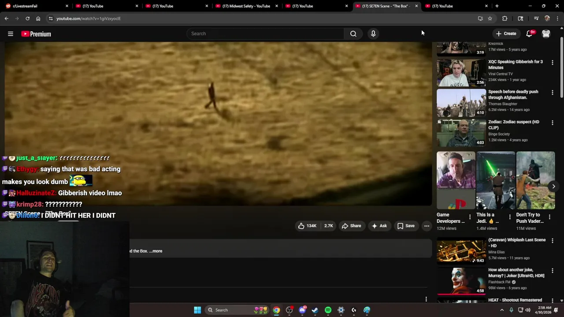The image size is (564, 317).
Task: Click the Create button
Action: [x=506, y=33]
